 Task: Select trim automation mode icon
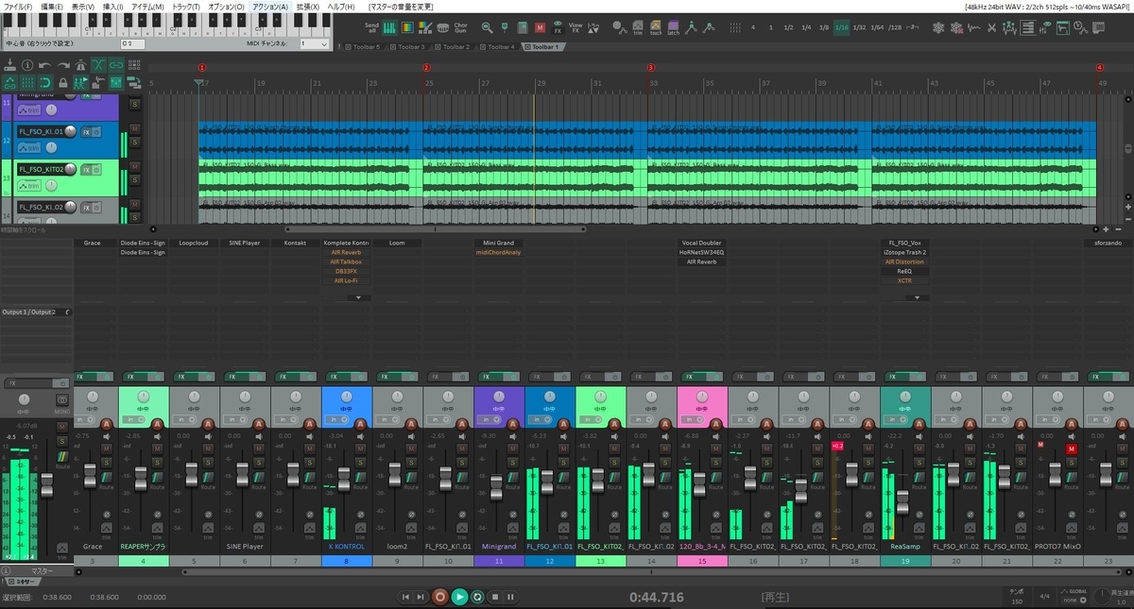pyautogui.click(x=638, y=28)
